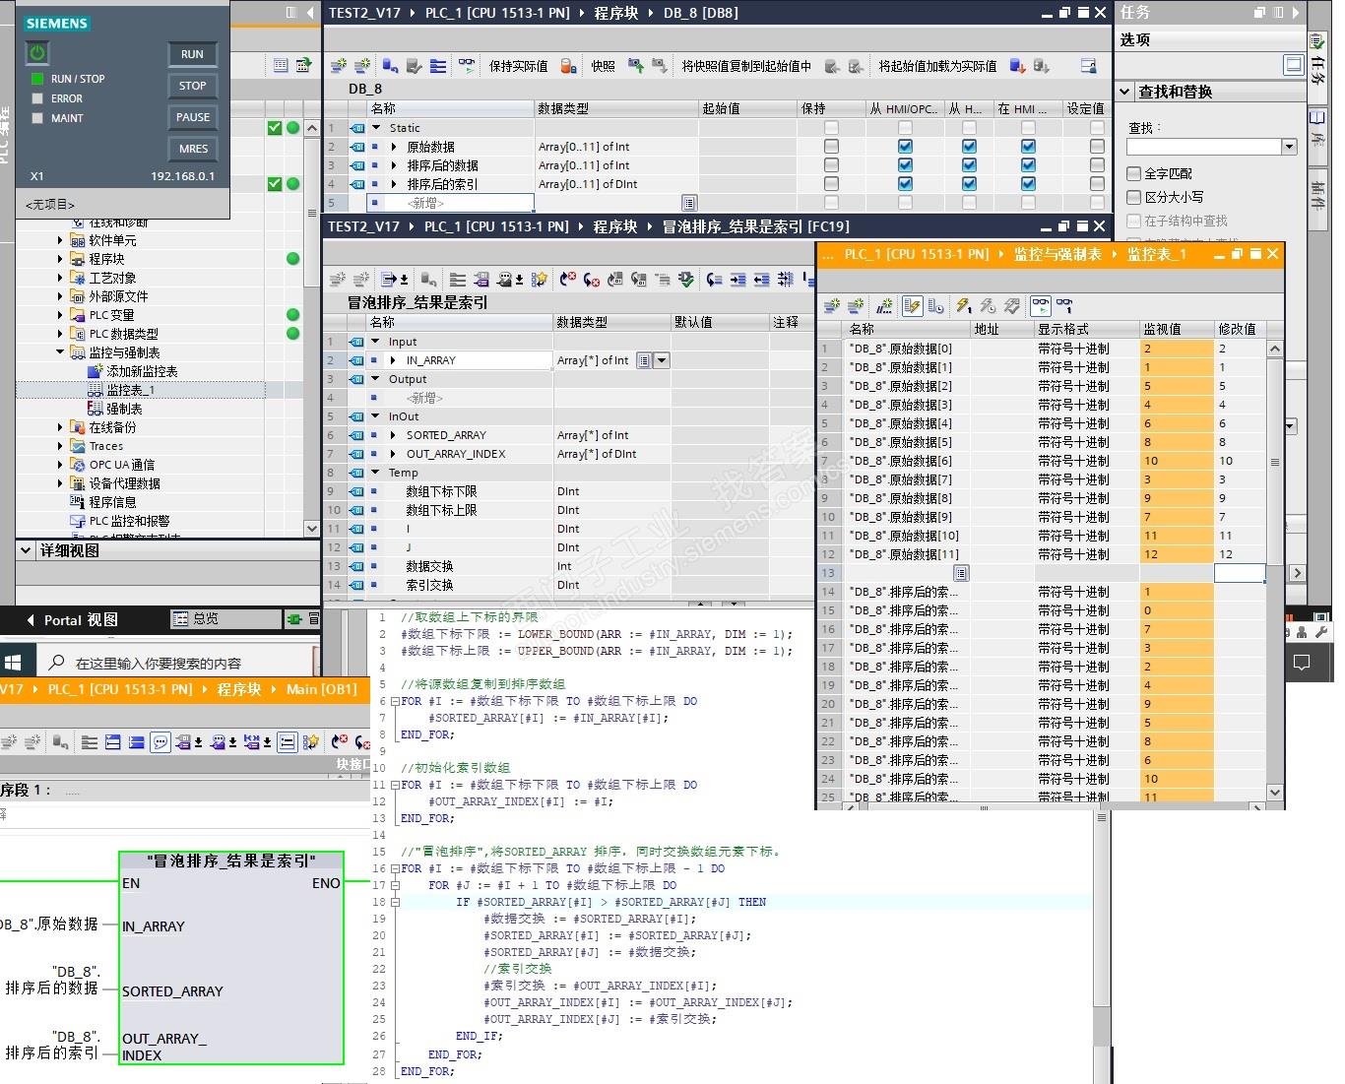The width and height of the screenshot is (1345, 1084).
Task: Click the insert row icon in the watch table toolbar
Action: [x=833, y=306]
